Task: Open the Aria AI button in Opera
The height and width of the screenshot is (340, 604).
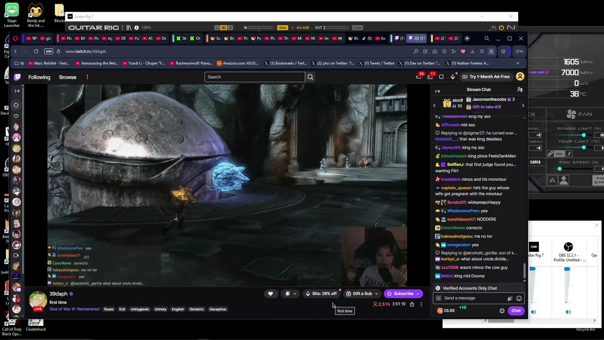Action: [x=519, y=51]
